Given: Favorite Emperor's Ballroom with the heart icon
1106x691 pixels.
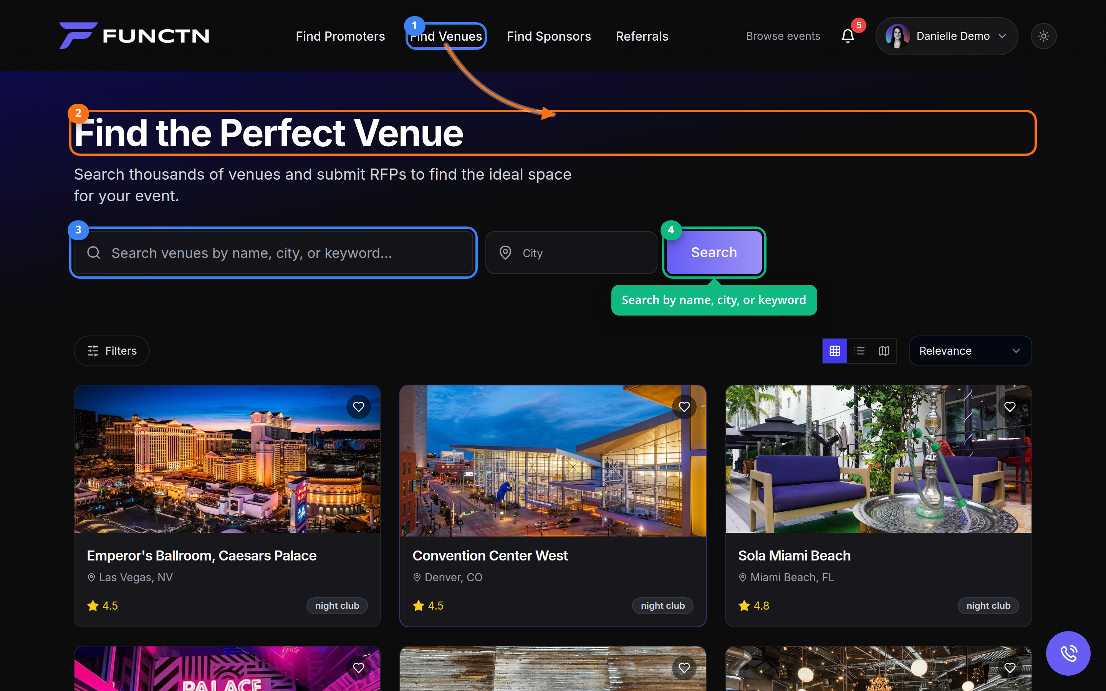Looking at the screenshot, I should (358, 407).
